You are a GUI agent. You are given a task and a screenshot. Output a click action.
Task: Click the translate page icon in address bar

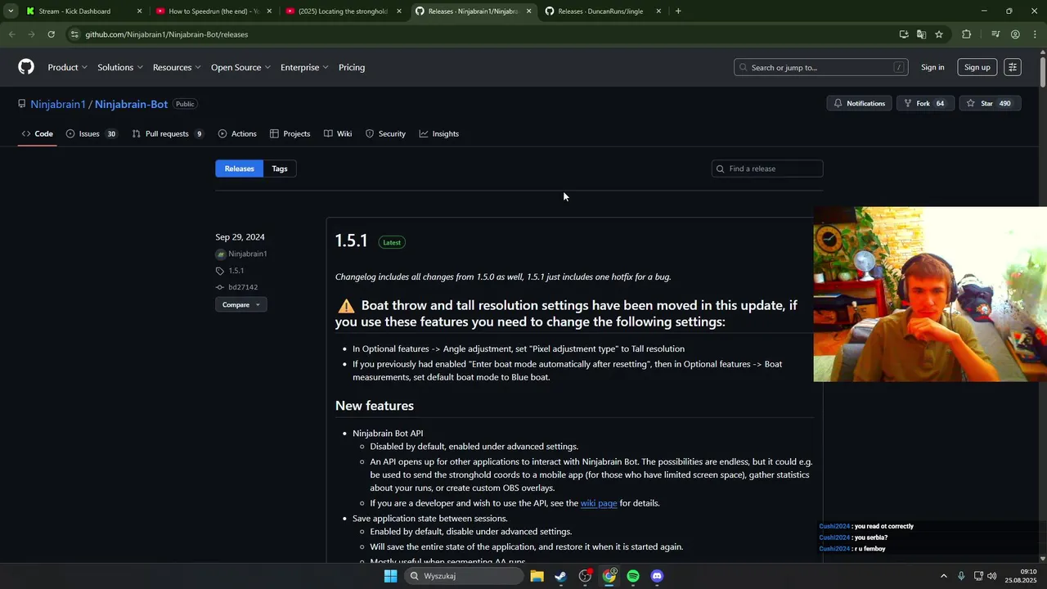click(921, 34)
